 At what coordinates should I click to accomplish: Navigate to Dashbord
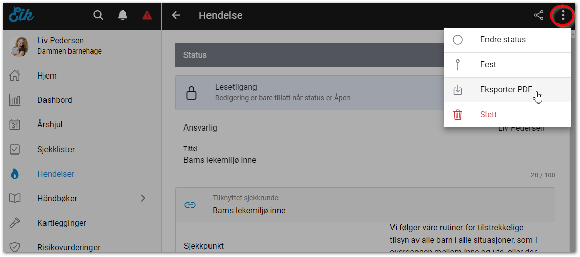(x=55, y=100)
